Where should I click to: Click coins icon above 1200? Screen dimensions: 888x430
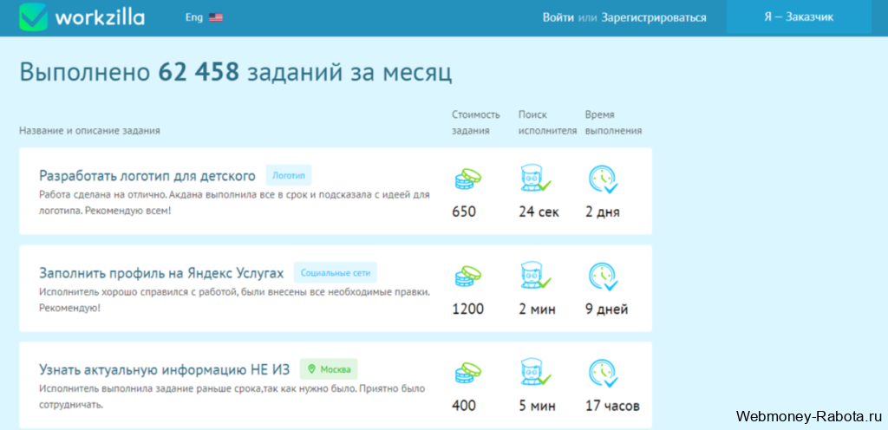(467, 276)
